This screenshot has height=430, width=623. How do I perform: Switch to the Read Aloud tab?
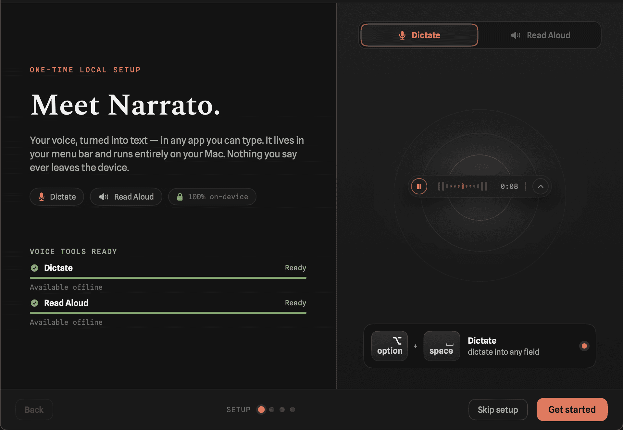coord(540,35)
